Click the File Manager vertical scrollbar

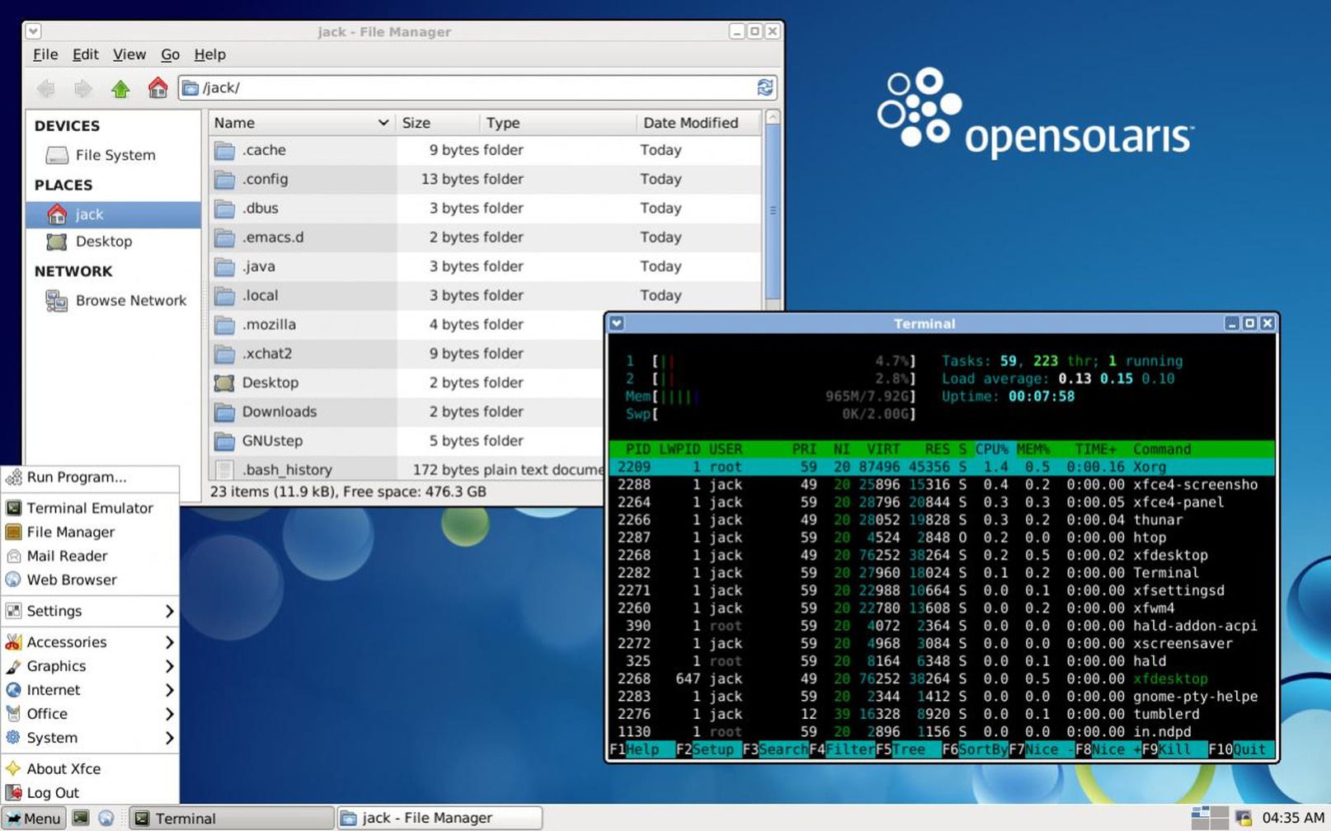[773, 210]
